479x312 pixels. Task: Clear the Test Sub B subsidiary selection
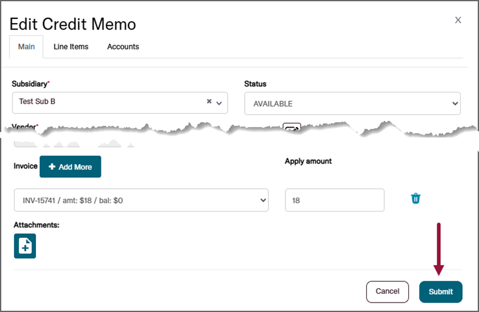point(209,102)
